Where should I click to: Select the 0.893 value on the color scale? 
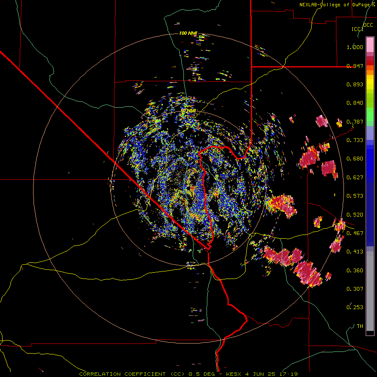(355, 84)
